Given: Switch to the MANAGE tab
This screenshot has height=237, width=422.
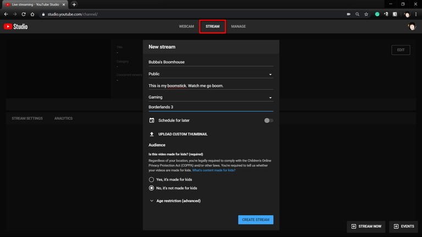Looking at the screenshot, I should click(x=238, y=26).
